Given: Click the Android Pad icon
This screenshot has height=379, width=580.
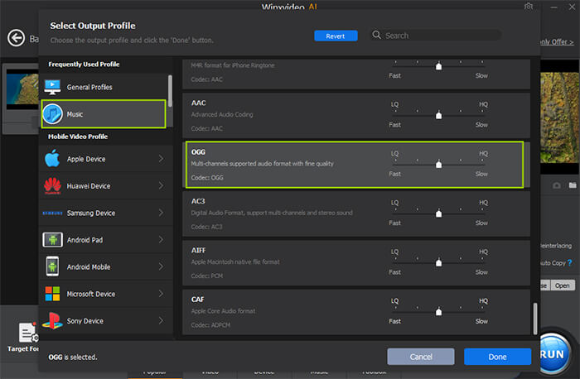Looking at the screenshot, I should click(52, 240).
